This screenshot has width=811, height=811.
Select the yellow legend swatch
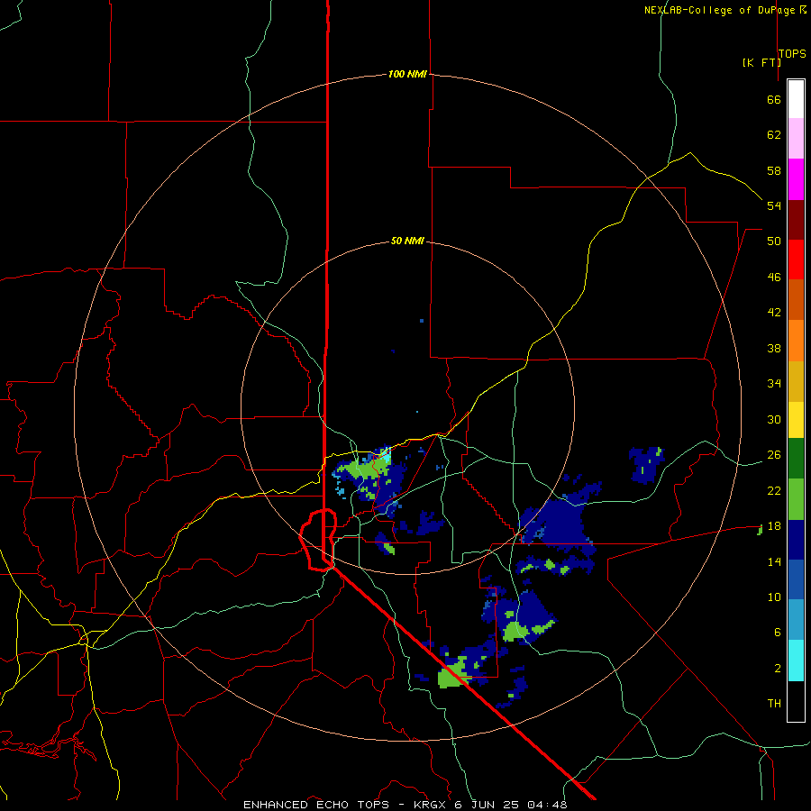(x=796, y=419)
